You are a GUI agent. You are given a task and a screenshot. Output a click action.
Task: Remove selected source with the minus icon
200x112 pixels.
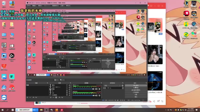[53, 97]
